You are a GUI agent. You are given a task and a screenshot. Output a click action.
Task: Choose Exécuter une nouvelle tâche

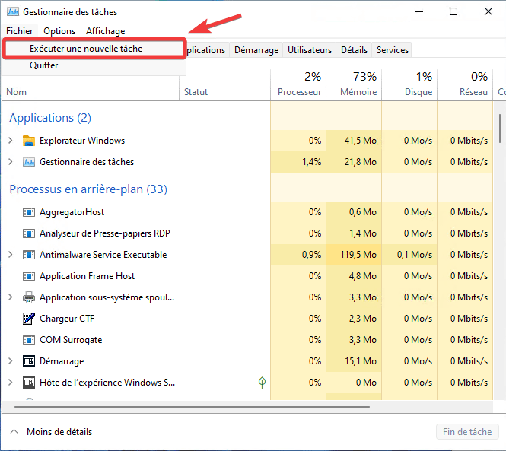[x=94, y=49]
